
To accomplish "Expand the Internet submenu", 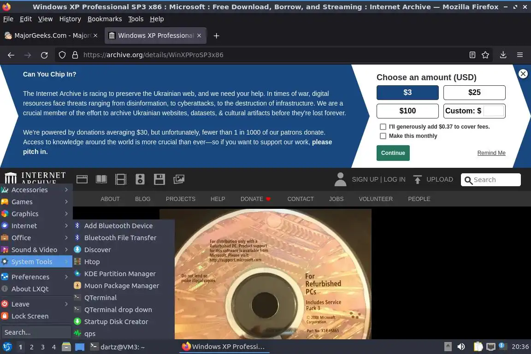I will 36,225.
